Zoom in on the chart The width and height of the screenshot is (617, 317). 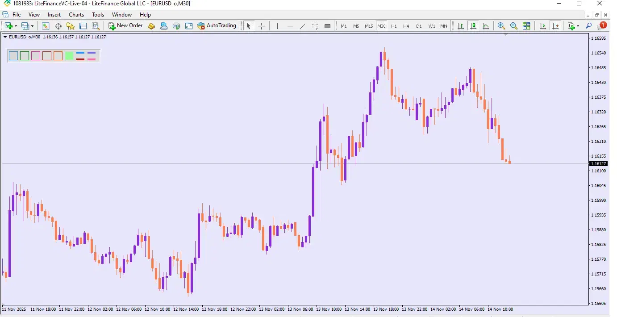click(501, 26)
